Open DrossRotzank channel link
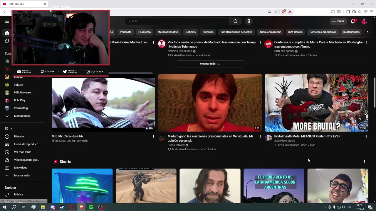 176,145
